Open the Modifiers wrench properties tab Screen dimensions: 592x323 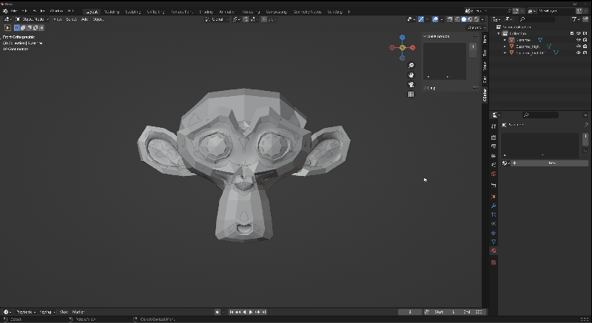[494, 205]
